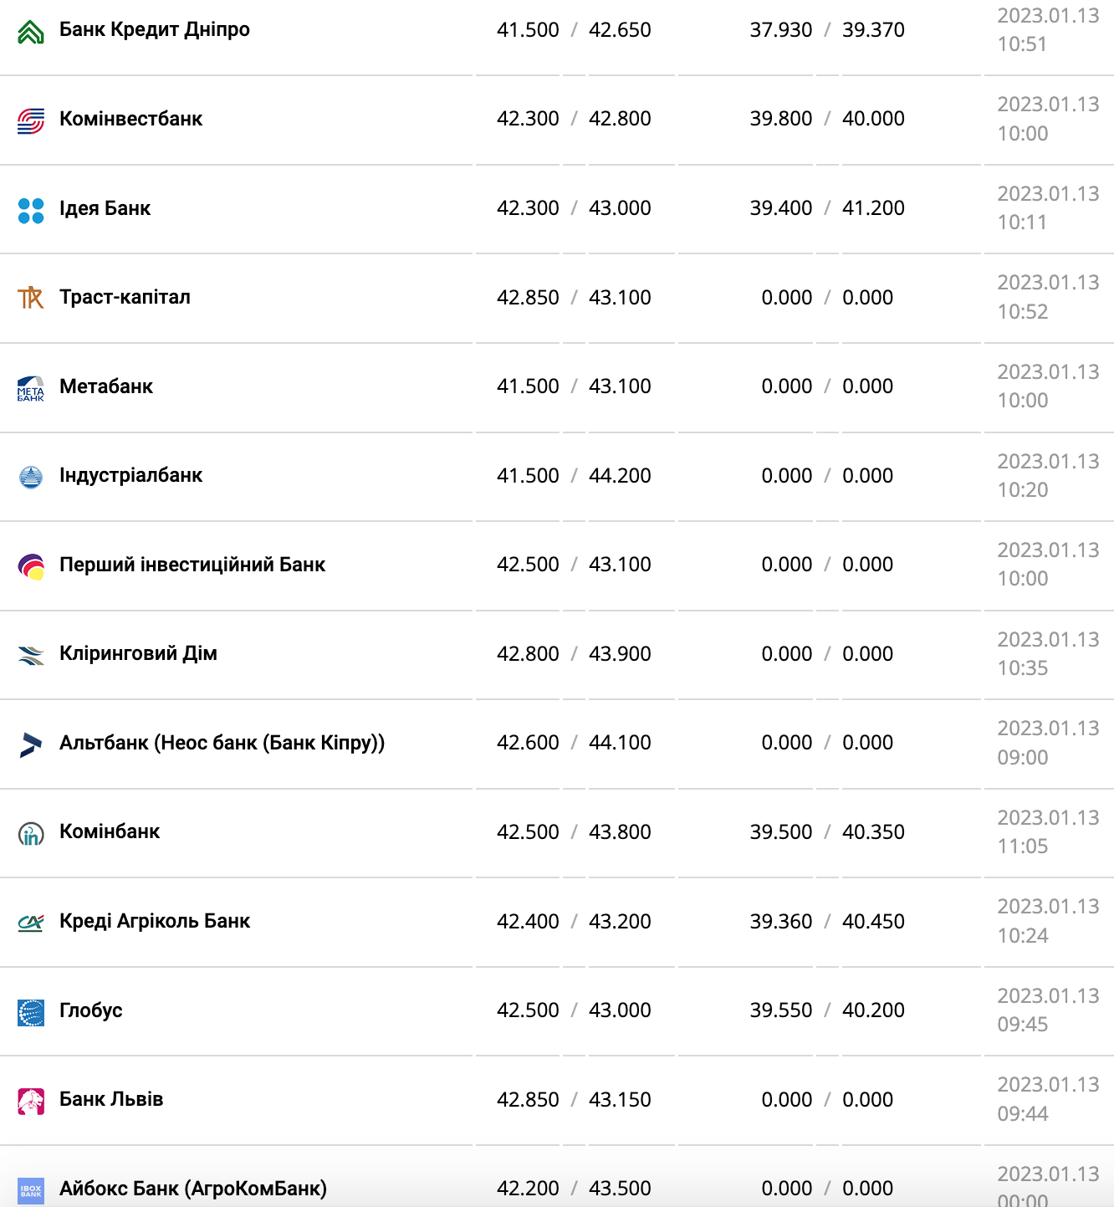Click Глобус update time 09:45
Screen dimensions: 1114x1207
(1023, 1024)
